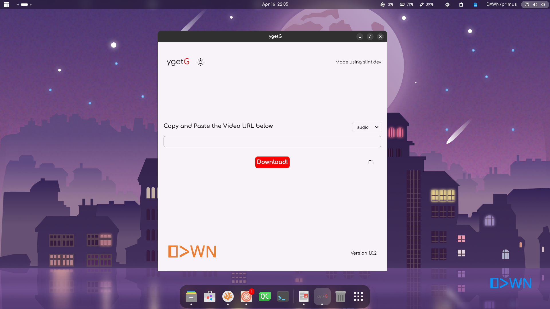Open the DAWN/primus top bar menu
550x309 pixels.
pyautogui.click(x=501, y=5)
